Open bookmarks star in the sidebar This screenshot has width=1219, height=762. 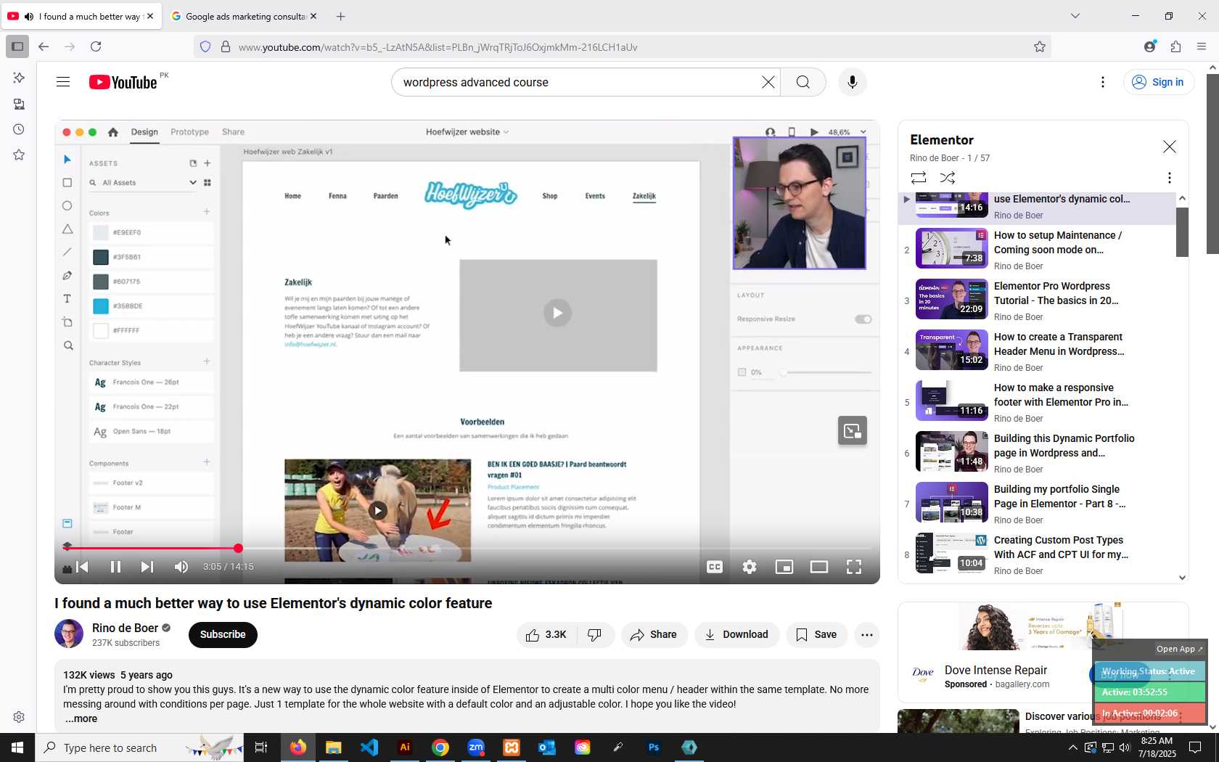[19, 155]
